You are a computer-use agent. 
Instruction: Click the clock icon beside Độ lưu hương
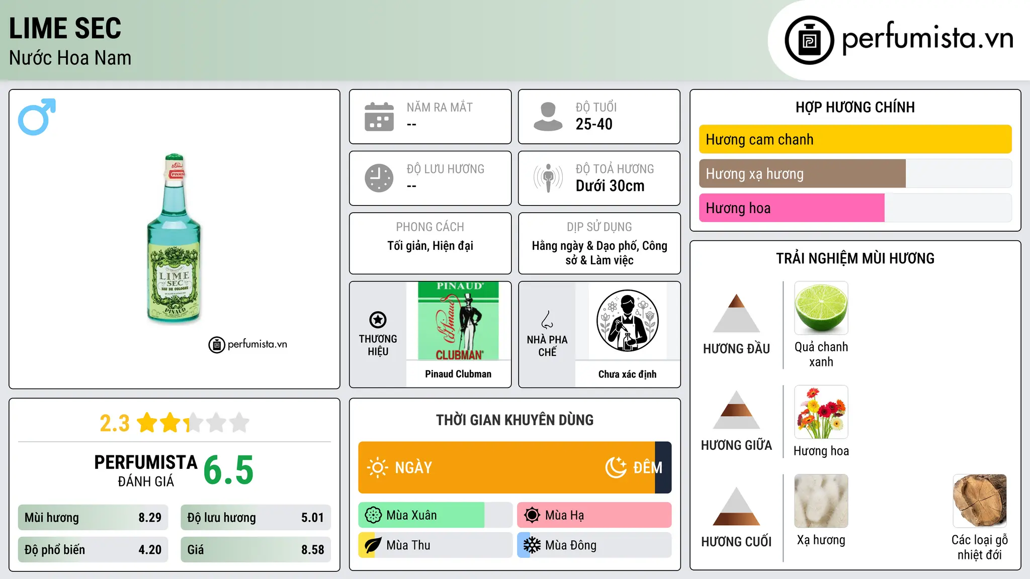[x=379, y=178]
